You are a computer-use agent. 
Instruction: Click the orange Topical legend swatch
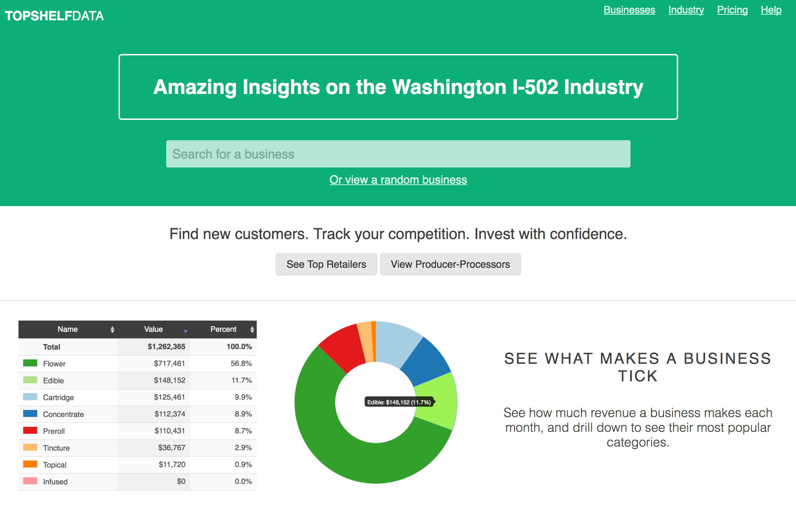30,464
